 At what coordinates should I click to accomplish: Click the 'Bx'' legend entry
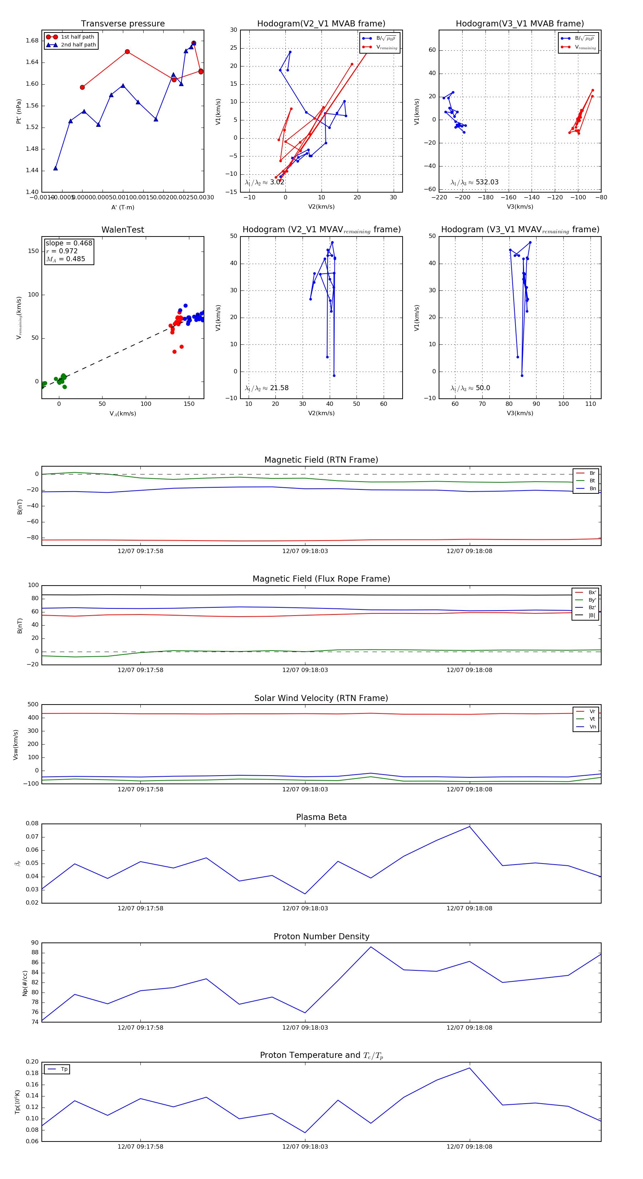click(586, 592)
